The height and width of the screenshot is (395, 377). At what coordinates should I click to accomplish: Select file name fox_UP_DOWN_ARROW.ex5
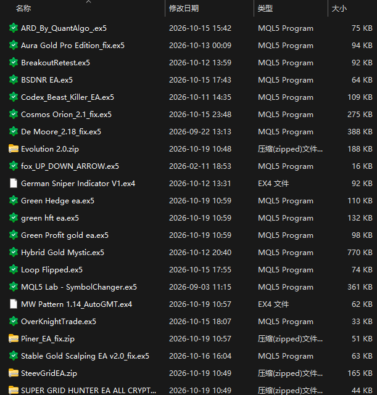click(70, 166)
